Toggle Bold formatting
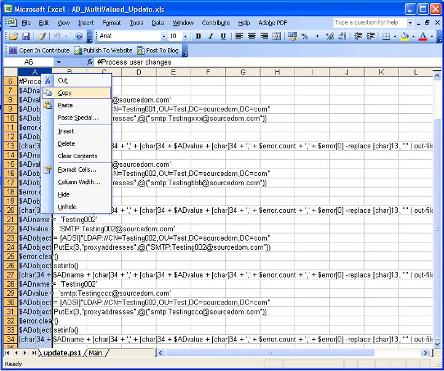 [199, 37]
